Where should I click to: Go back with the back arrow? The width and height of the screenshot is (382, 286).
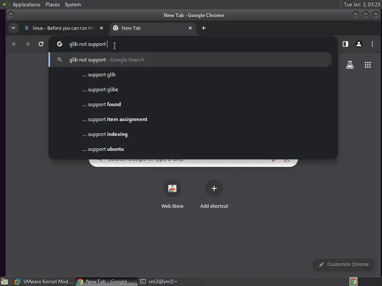click(x=14, y=44)
